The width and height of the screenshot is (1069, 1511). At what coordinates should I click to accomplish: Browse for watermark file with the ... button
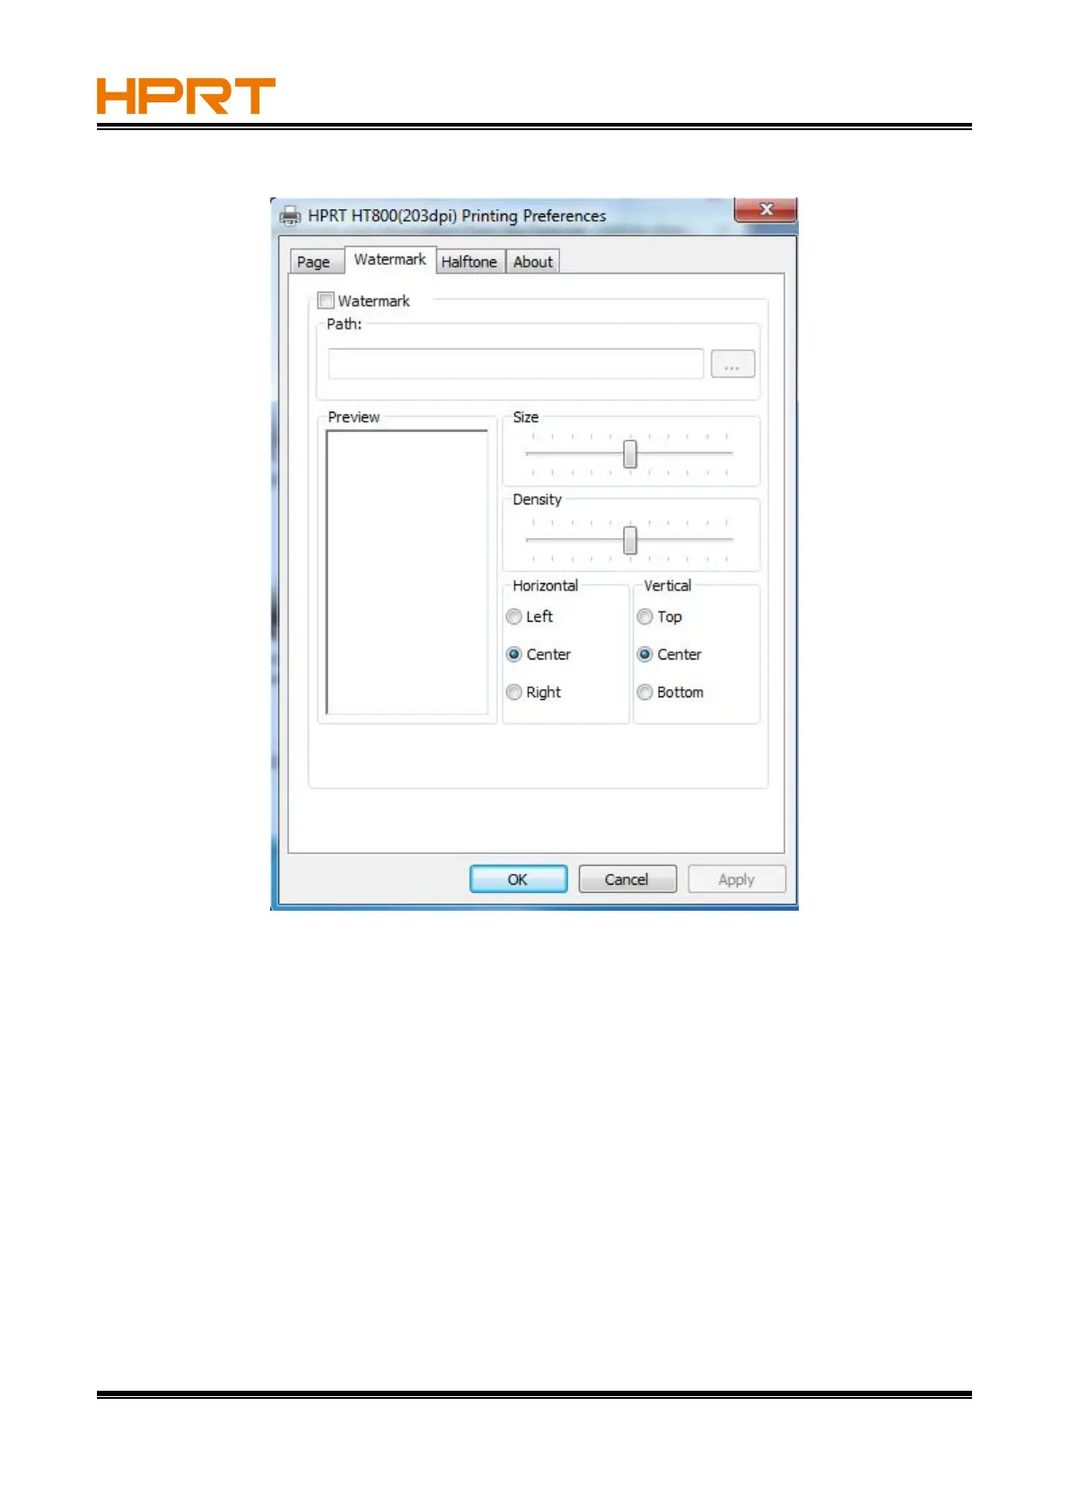click(732, 363)
